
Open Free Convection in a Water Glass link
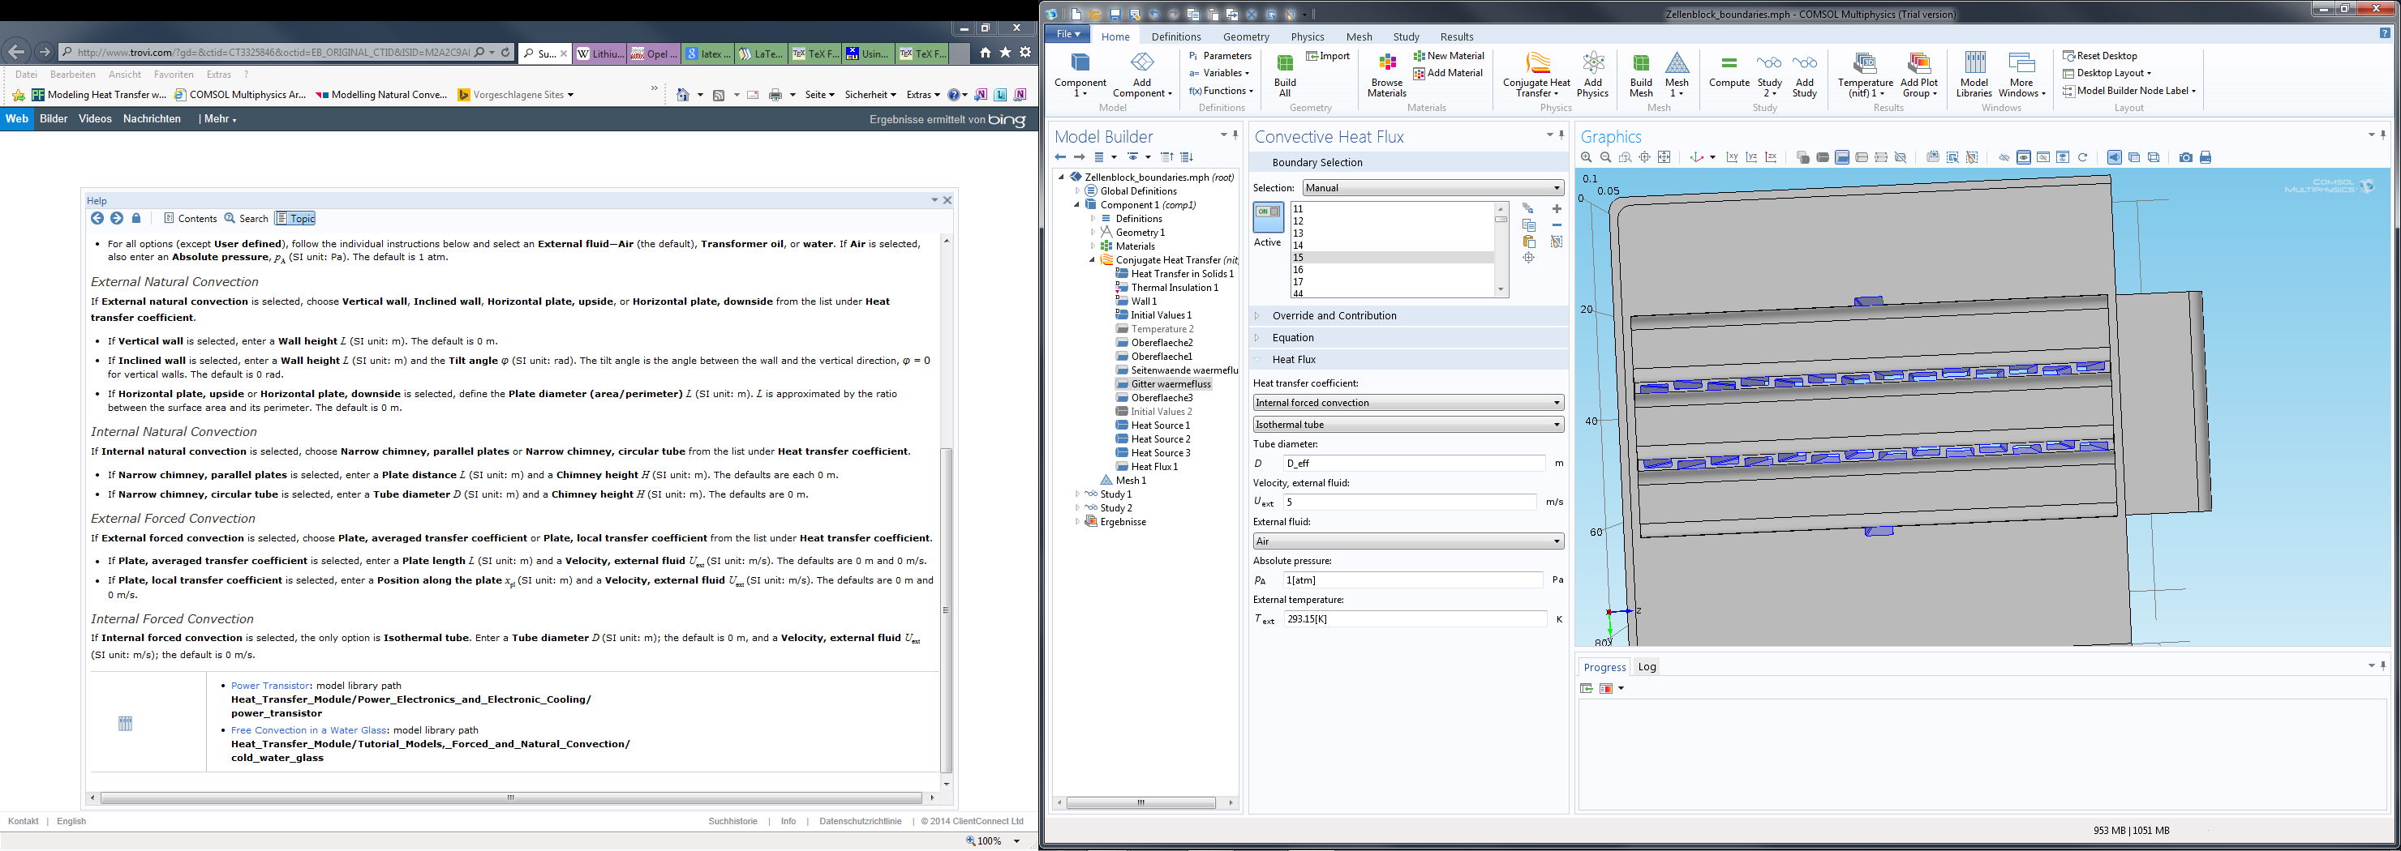click(x=309, y=731)
